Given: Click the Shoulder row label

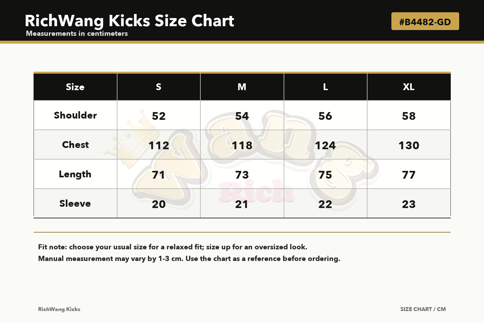Looking at the screenshot, I should pos(75,115).
